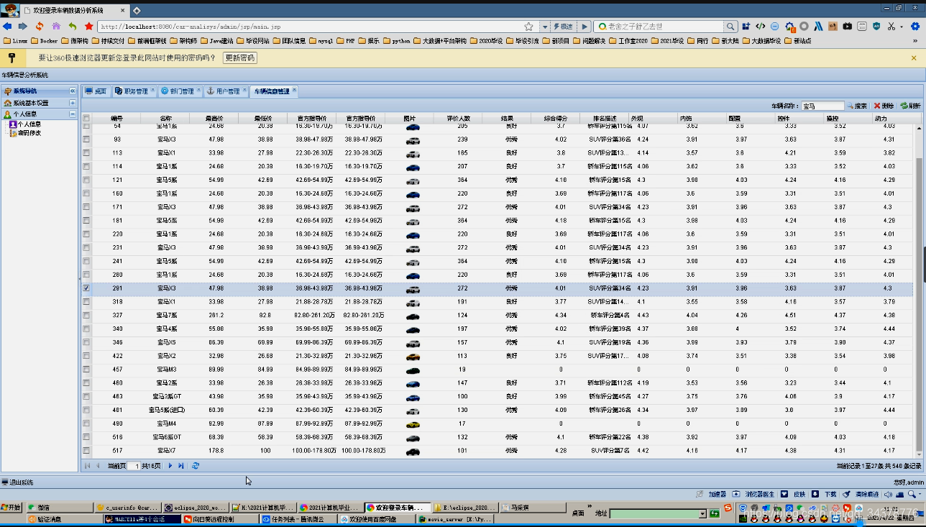Viewport: 926px width, 527px height.
Task: Show more bookmarks with the chevron
Action: (915, 41)
